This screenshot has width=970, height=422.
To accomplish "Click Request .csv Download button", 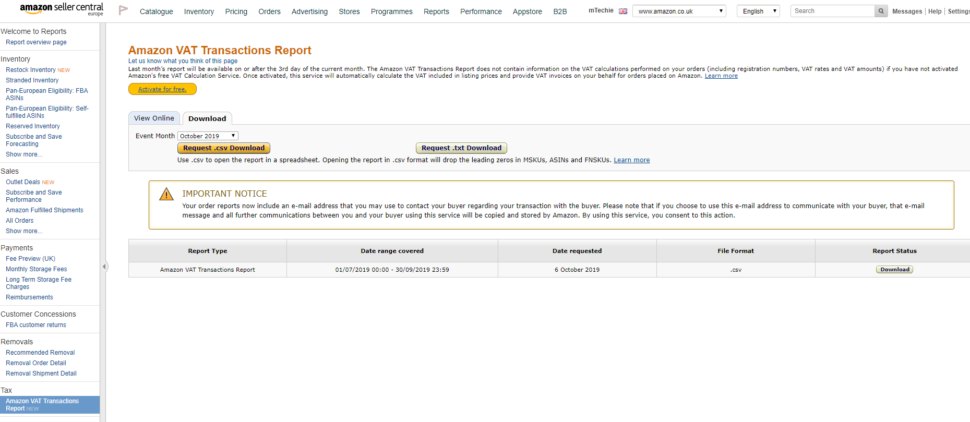I will (224, 148).
